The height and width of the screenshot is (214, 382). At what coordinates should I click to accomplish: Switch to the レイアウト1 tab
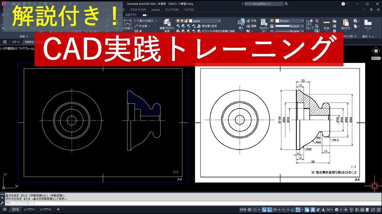pyautogui.click(x=29, y=209)
